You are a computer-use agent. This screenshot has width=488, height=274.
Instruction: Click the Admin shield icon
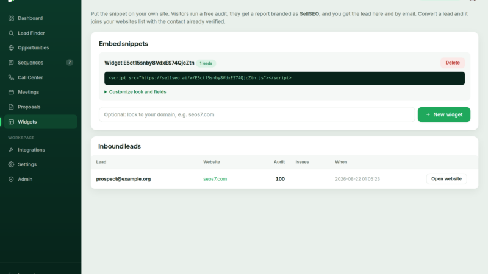tap(11, 179)
